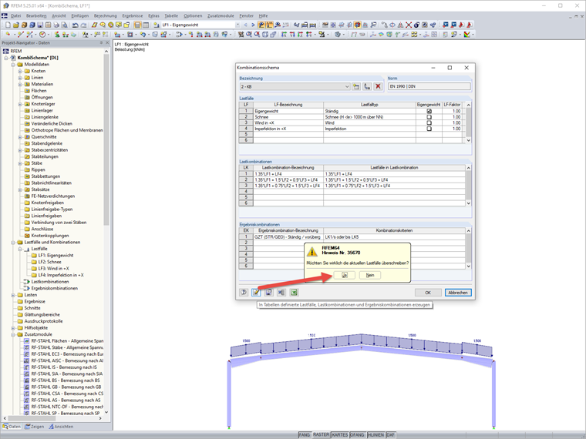Click the red X delete toolbar icon

pos(409,25)
